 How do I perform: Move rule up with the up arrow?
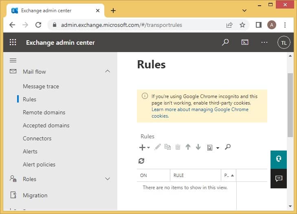188,147
